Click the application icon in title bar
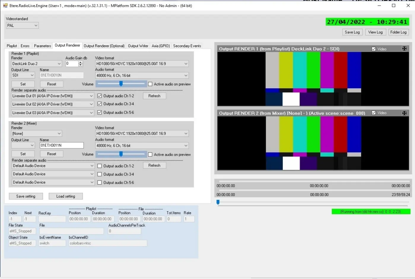 [5, 6]
